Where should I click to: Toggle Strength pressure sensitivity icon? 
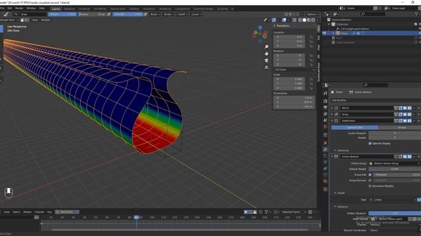tap(145, 14)
